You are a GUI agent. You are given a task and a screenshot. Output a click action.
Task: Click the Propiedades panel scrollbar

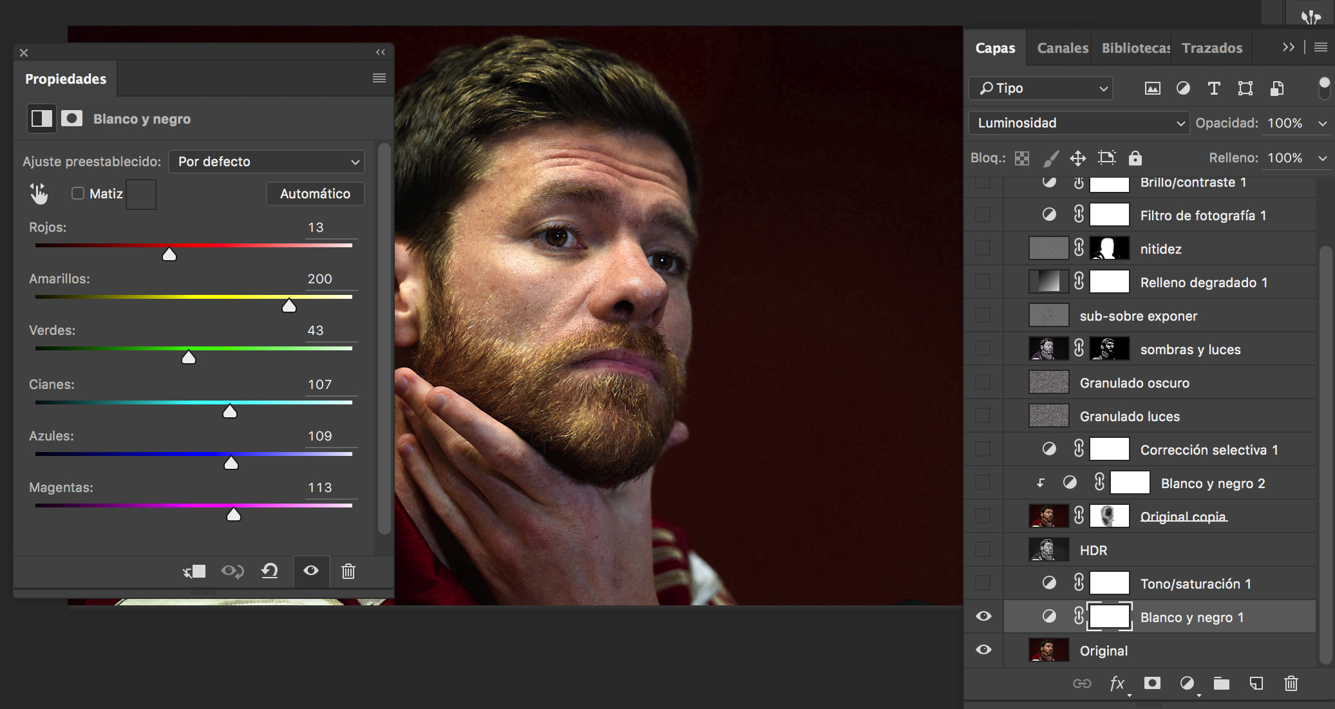(x=384, y=338)
